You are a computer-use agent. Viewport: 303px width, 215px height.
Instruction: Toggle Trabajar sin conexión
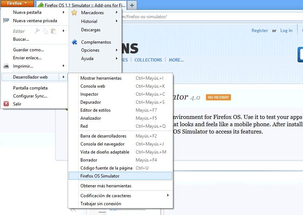tap(120, 204)
